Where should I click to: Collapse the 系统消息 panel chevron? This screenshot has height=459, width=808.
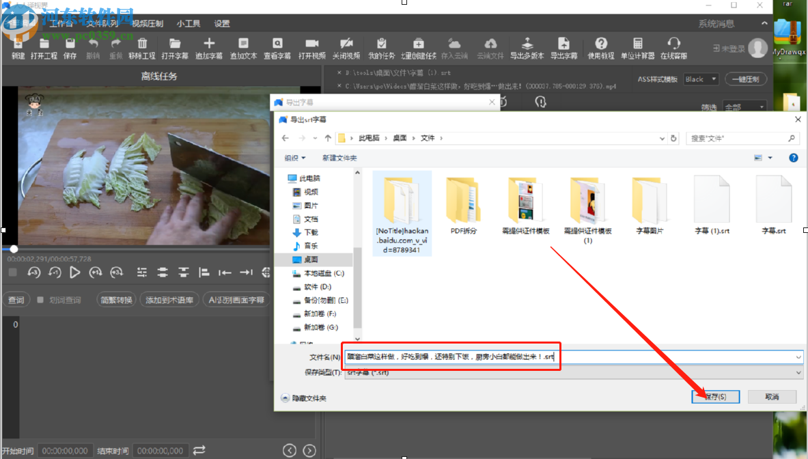[764, 23]
